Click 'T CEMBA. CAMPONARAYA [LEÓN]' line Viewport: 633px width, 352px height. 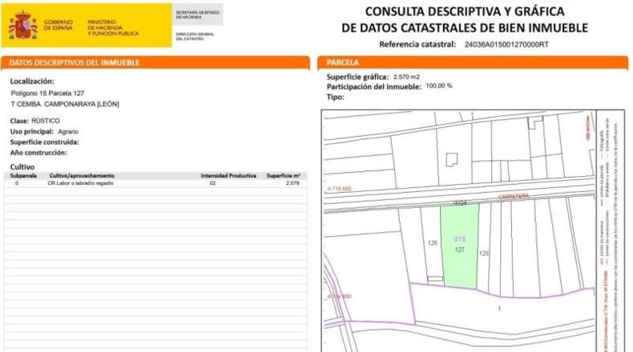point(65,104)
